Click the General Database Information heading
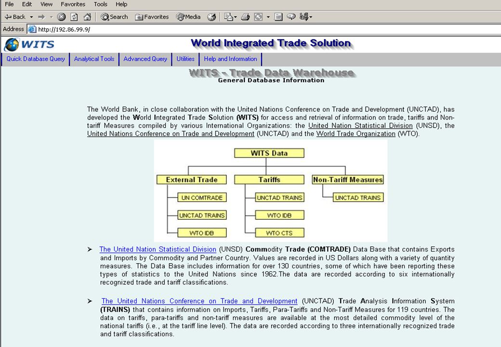This screenshot has width=501, height=347. click(271, 80)
